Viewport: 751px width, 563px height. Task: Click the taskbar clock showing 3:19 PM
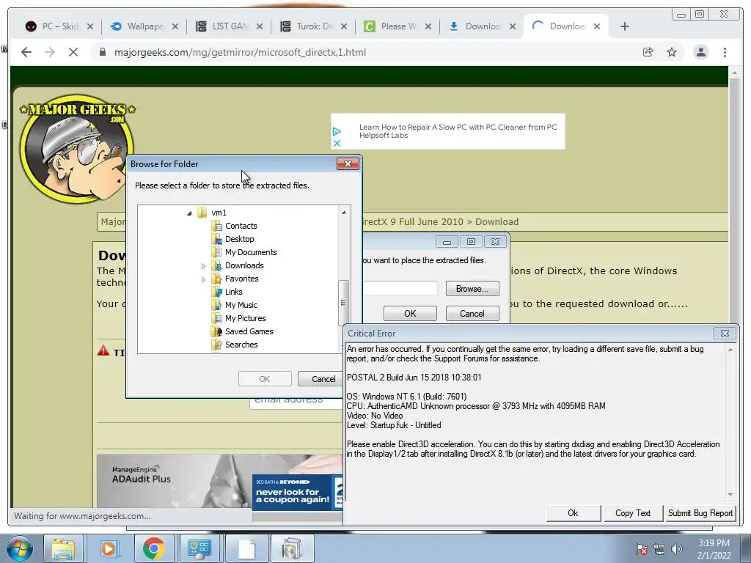pyautogui.click(x=714, y=549)
